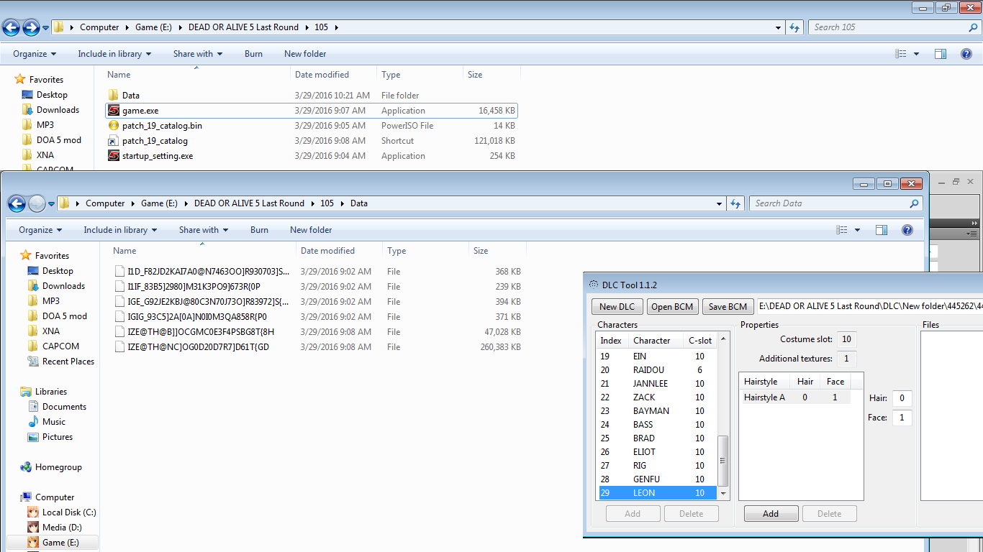Select file I1IF_83B5]2980]M31K3PO9]673R{0P
The width and height of the screenshot is (983, 552).
194,287
